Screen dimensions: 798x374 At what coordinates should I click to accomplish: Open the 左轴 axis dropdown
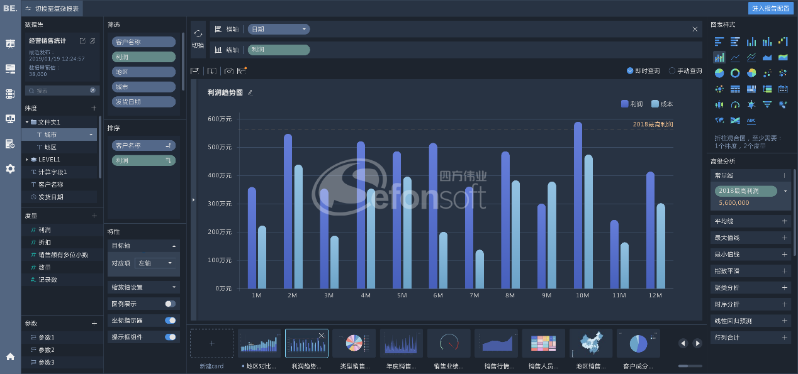[x=155, y=263]
